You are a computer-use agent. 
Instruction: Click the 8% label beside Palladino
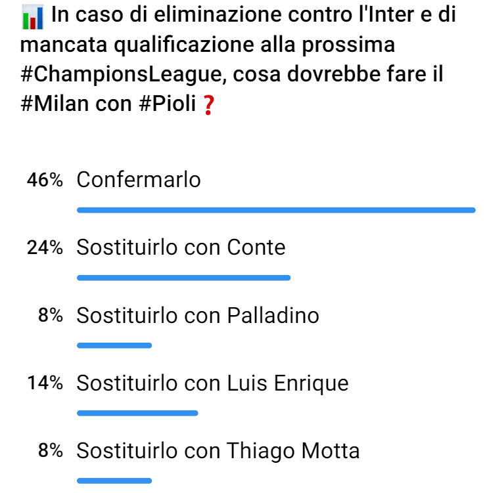(x=51, y=316)
